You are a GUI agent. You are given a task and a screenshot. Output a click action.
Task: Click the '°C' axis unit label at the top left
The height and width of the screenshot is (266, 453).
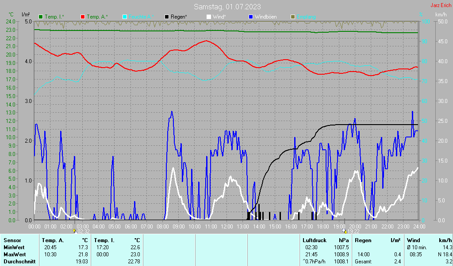pyautogui.click(x=11, y=15)
